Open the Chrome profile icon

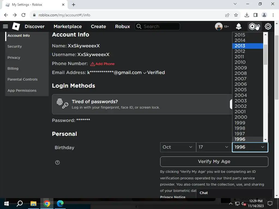264,15
